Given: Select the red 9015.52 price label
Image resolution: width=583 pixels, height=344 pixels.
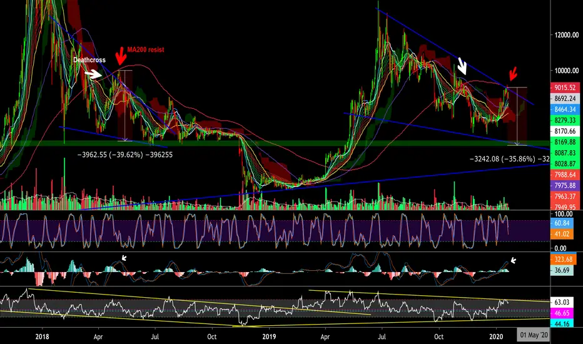Looking at the screenshot, I should 565,88.
